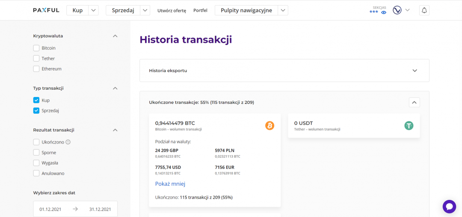Go to Portfel in top navigation

point(200,11)
